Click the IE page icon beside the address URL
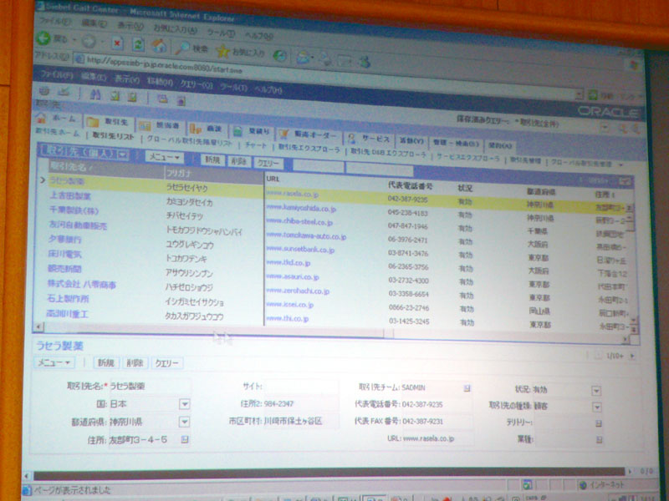Screen dimensions: 669x501 pos(79,58)
